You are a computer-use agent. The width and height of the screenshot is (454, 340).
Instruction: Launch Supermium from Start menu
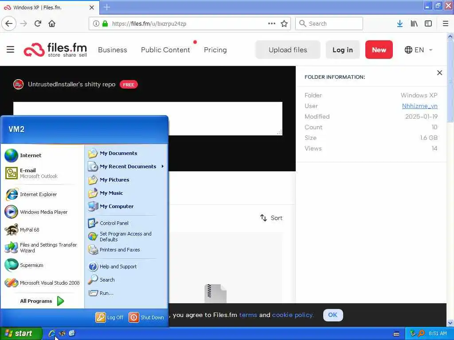coord(24,265)
